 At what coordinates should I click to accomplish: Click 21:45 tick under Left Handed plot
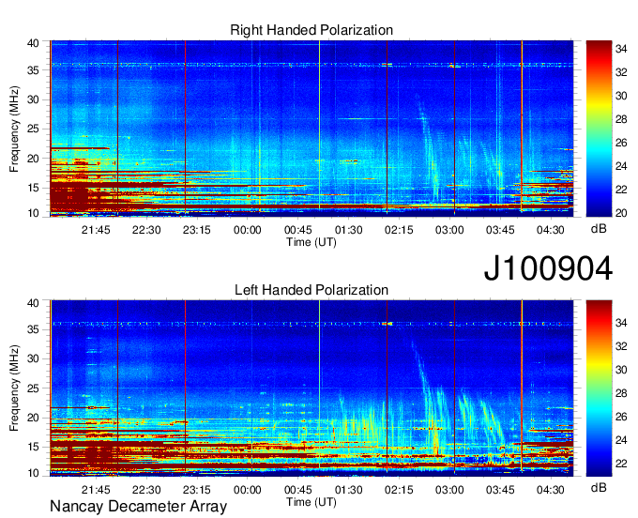[x=96, y=489]
